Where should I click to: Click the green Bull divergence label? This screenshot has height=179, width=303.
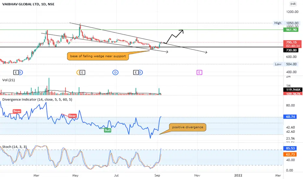click(x=107, y=130)
